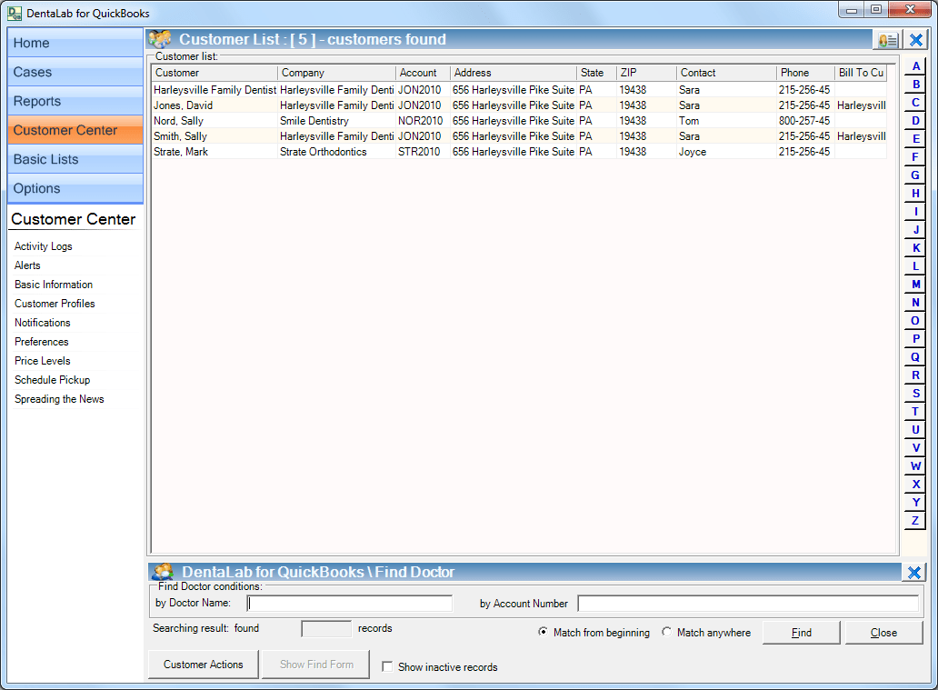
Task: Click the Find Doctor panel icon
Action: (162, 572)
